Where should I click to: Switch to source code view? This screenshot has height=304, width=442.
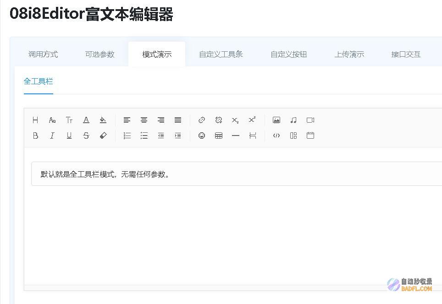[x=276, y=136]
